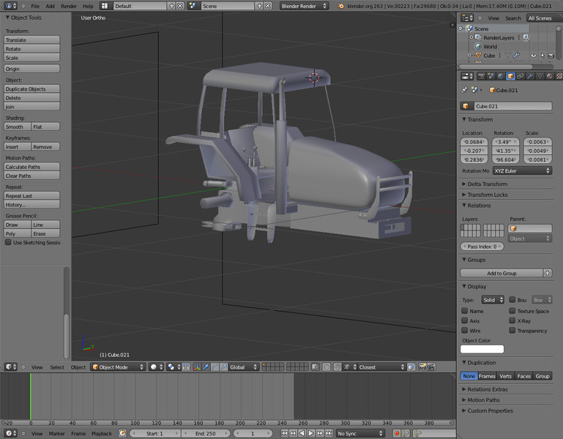The image size is (563, 439).
Task: Open the Scene properties tab icon
Action: tap(491, 76)
